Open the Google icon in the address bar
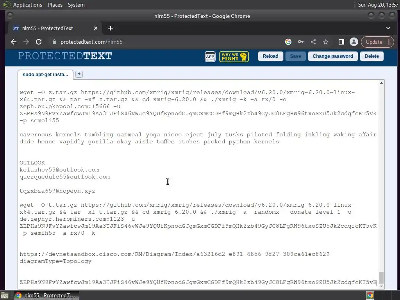 tap(288, 42)
